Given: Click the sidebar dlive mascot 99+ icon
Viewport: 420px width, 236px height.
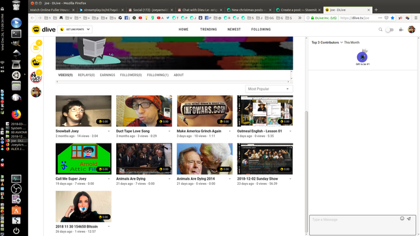Looking at the screenshot, I should (36, 62).
